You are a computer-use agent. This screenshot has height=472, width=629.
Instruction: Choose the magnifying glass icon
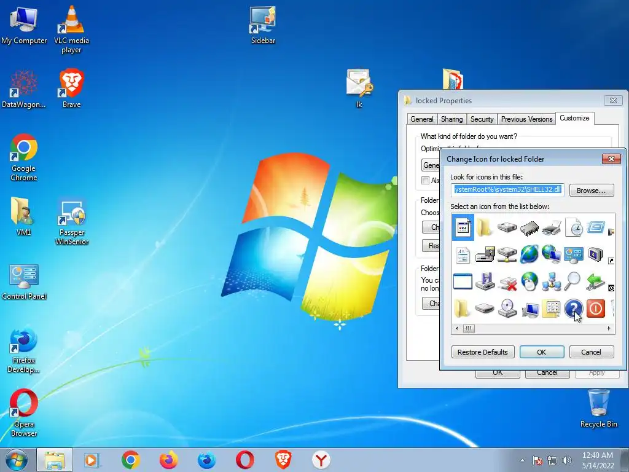coord(572,281)
